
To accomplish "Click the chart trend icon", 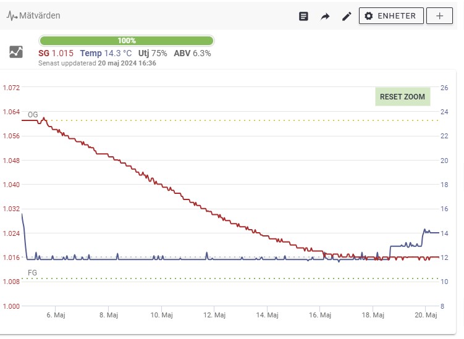I will tap(16, 52).
